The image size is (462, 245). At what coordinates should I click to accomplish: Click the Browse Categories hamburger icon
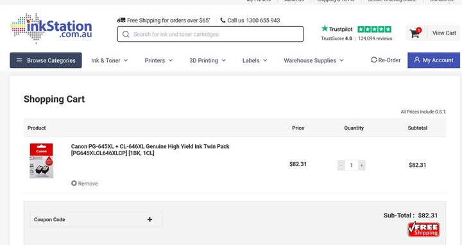19,60
